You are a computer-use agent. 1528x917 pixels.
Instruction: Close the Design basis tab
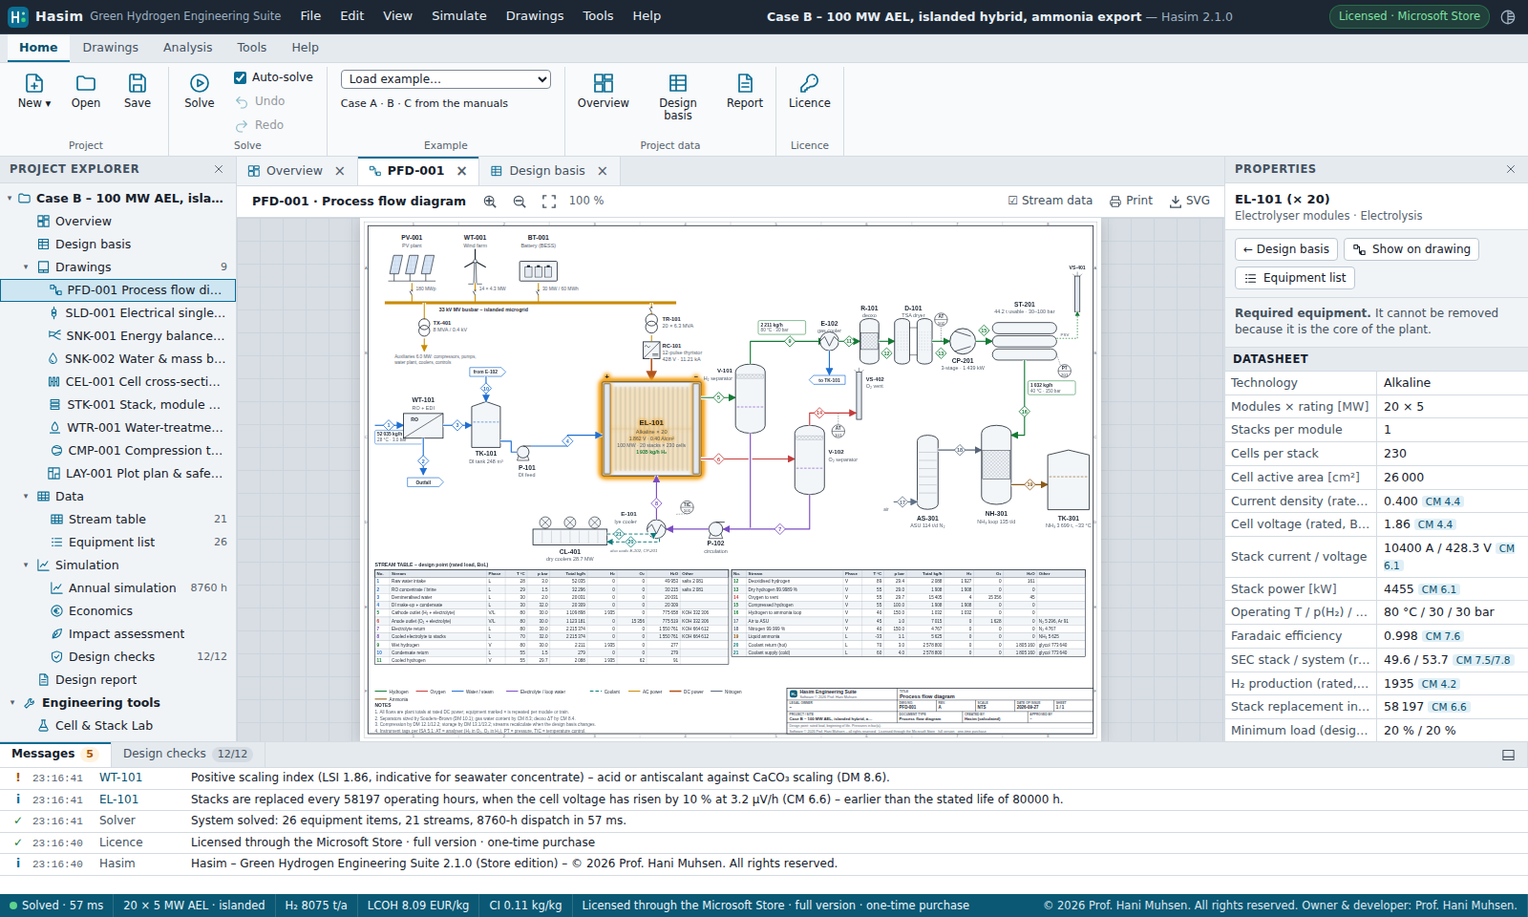pyautogui.click(x=603, y=171)
